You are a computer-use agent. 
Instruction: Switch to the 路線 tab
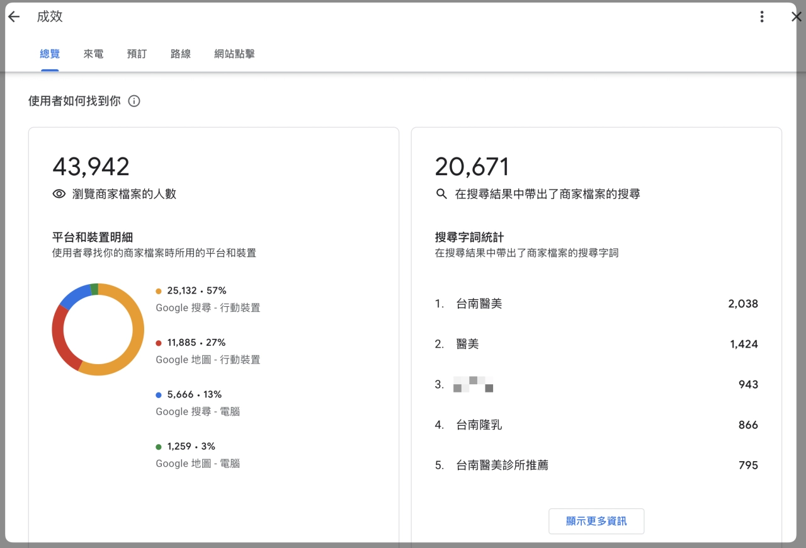[181, 54]
